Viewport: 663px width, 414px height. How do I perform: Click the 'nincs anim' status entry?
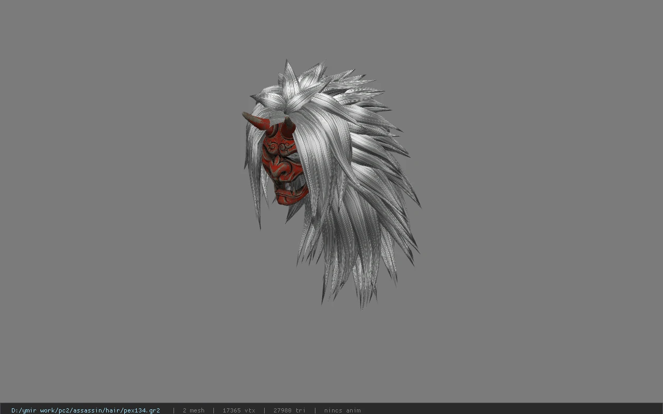point(342,410)
